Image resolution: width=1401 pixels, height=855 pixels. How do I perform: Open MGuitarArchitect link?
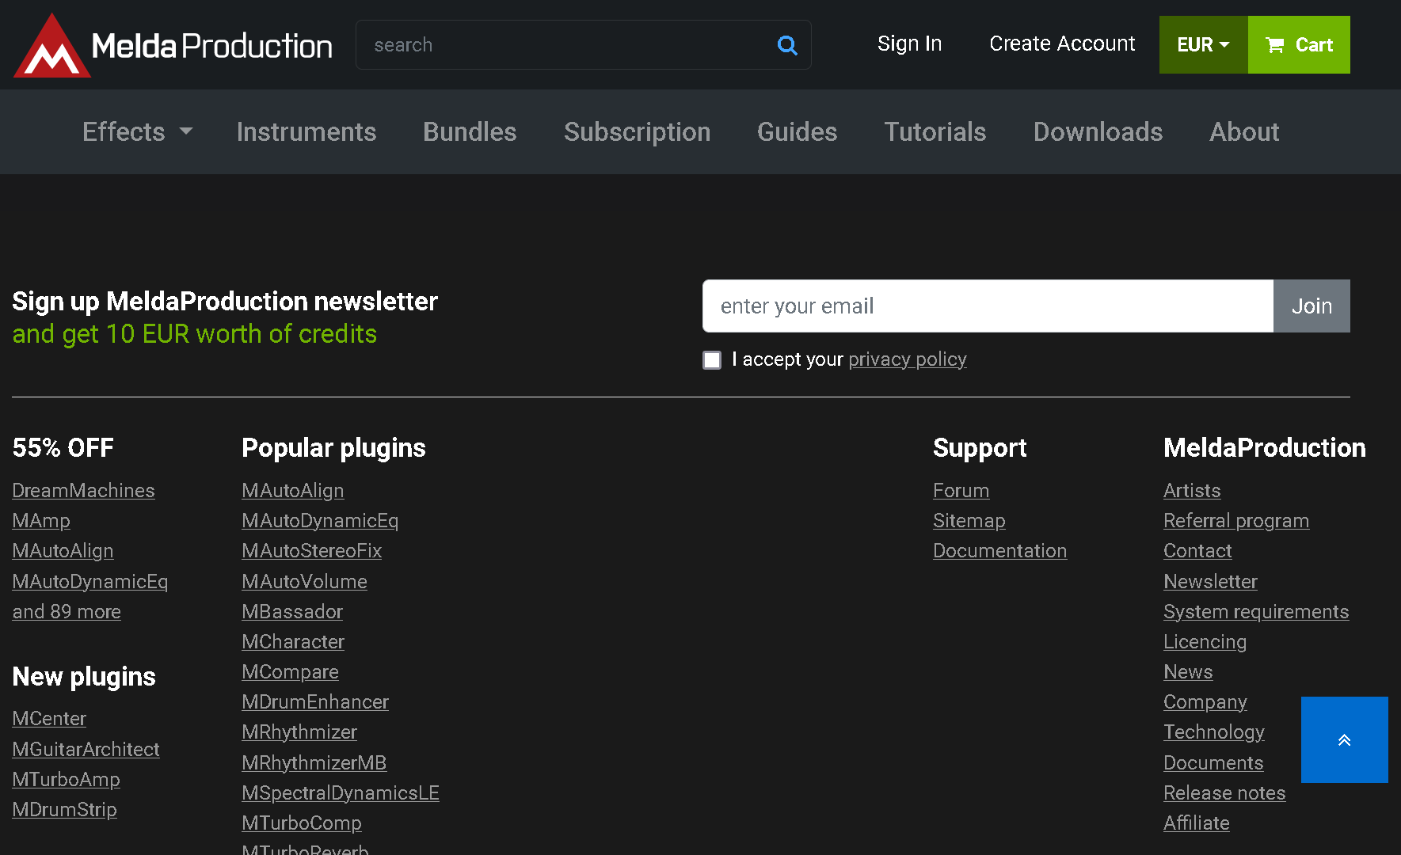[86, 750]
